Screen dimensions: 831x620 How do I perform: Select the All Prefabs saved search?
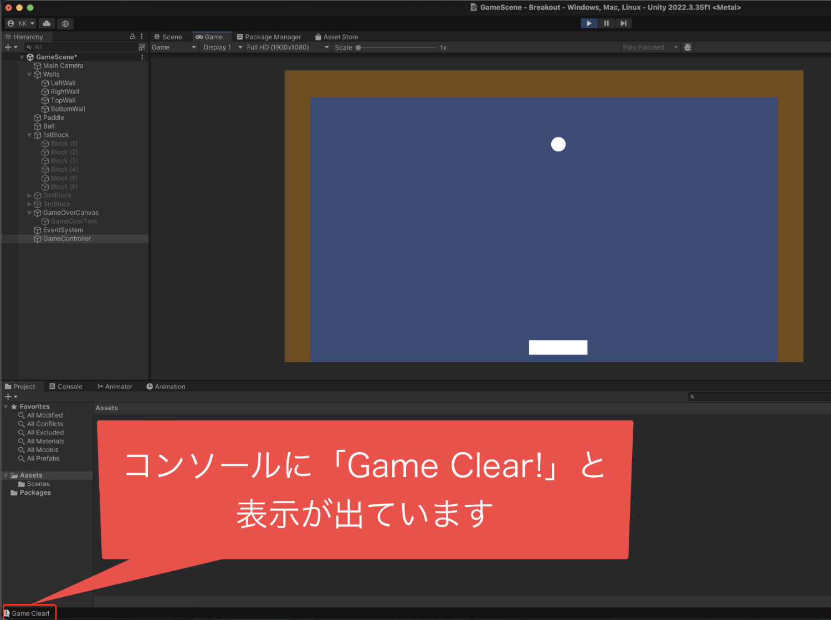(39, 459)
